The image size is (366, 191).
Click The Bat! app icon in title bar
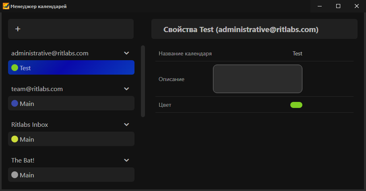[6, 6]
